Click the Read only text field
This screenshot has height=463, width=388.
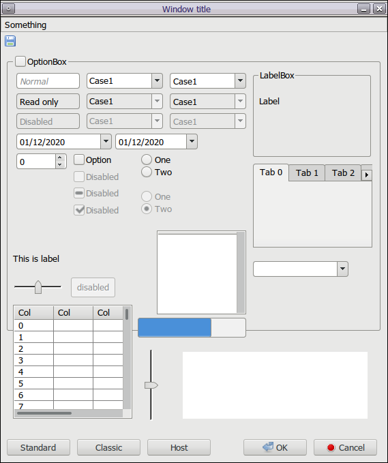coord(48,102)
